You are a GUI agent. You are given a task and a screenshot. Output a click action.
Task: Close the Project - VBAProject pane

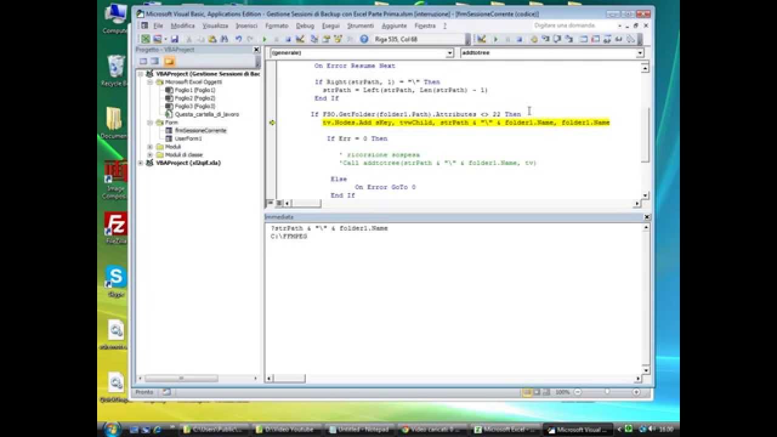pyautogui.click(x=256, y=50)
